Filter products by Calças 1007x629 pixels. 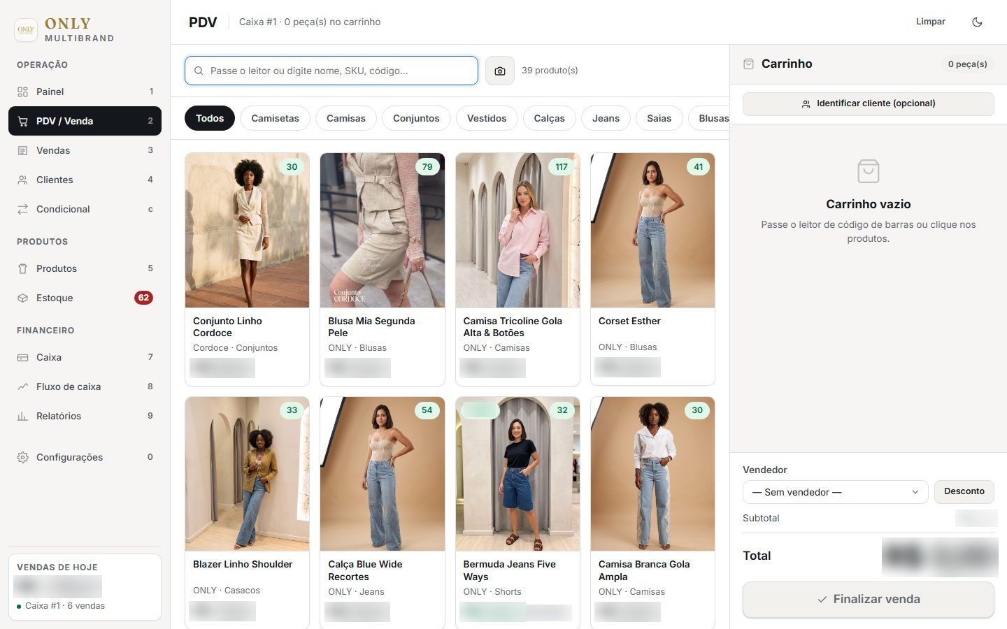point(549,118)
